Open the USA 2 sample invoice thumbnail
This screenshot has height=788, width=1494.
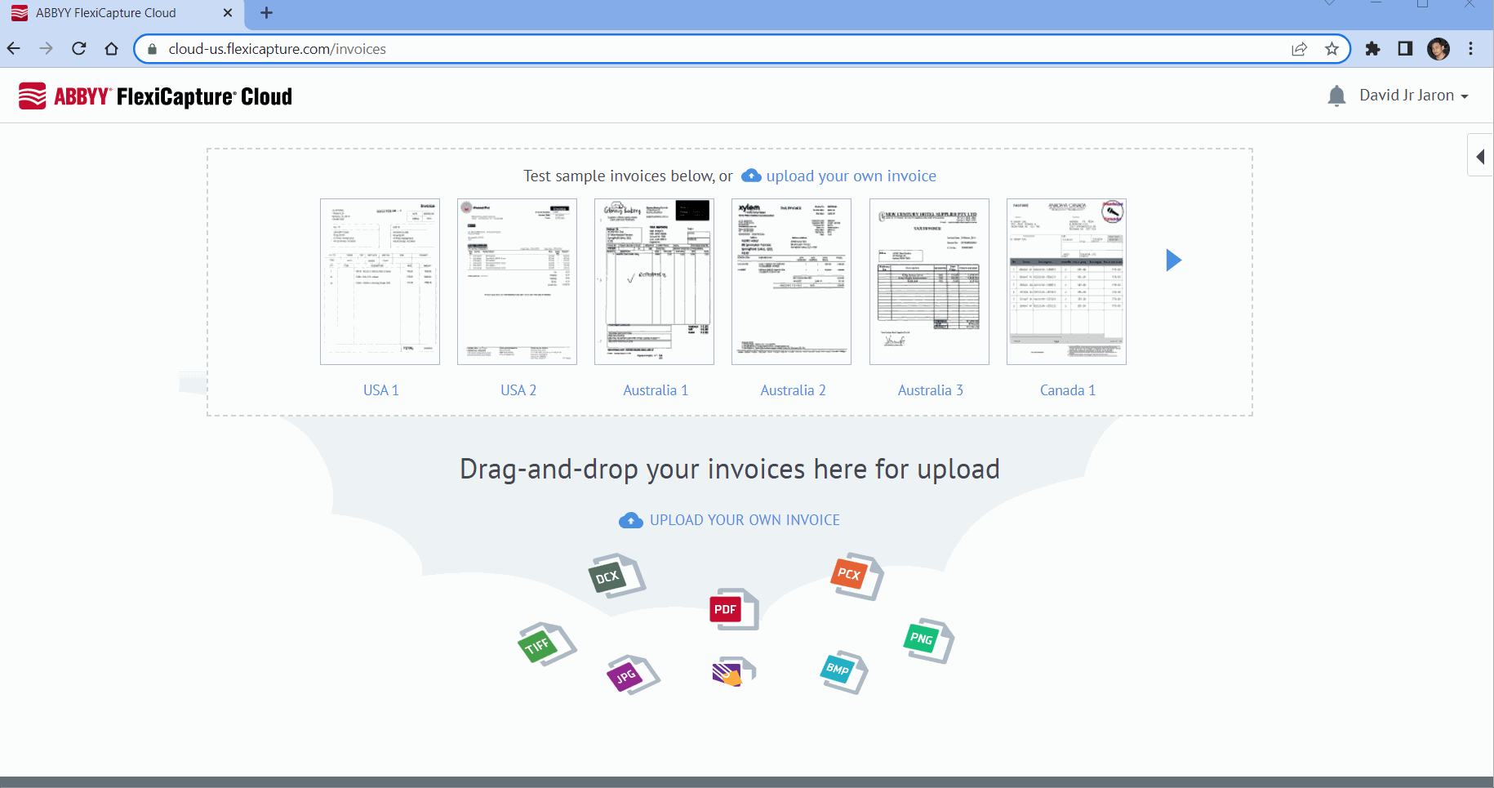pyautogui.click(x=517, y=282)
